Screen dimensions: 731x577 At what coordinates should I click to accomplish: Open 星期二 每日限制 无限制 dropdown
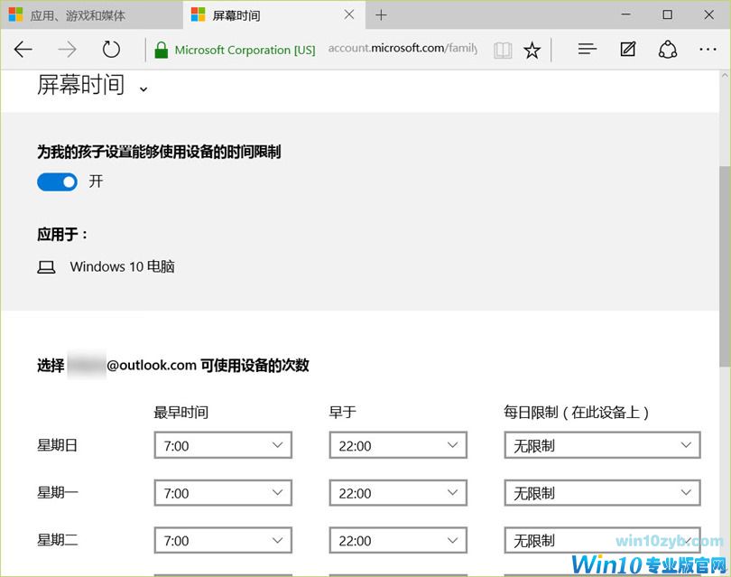click(602, 541)
